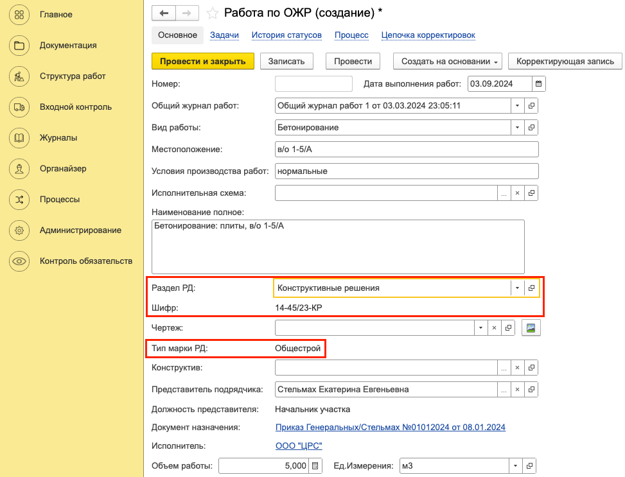Open calendar picker for work completion date

[x=539, y=83]
